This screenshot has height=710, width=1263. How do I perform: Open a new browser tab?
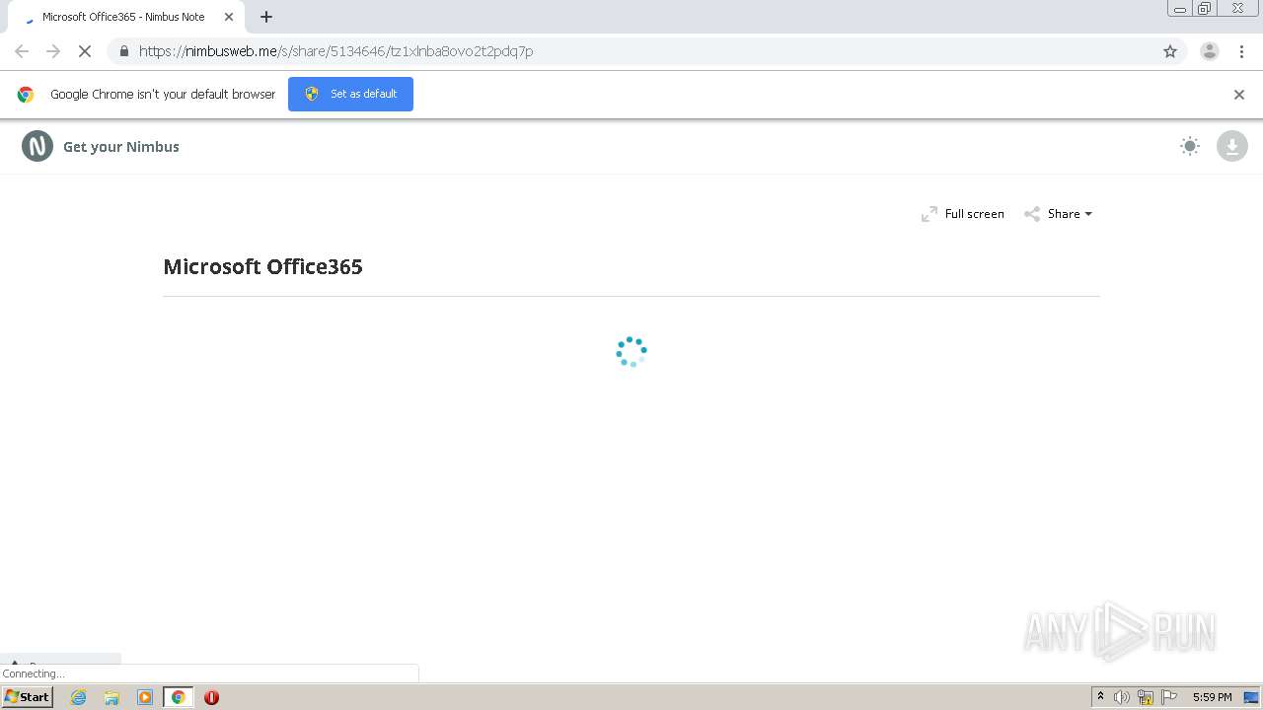pos(266,17)
